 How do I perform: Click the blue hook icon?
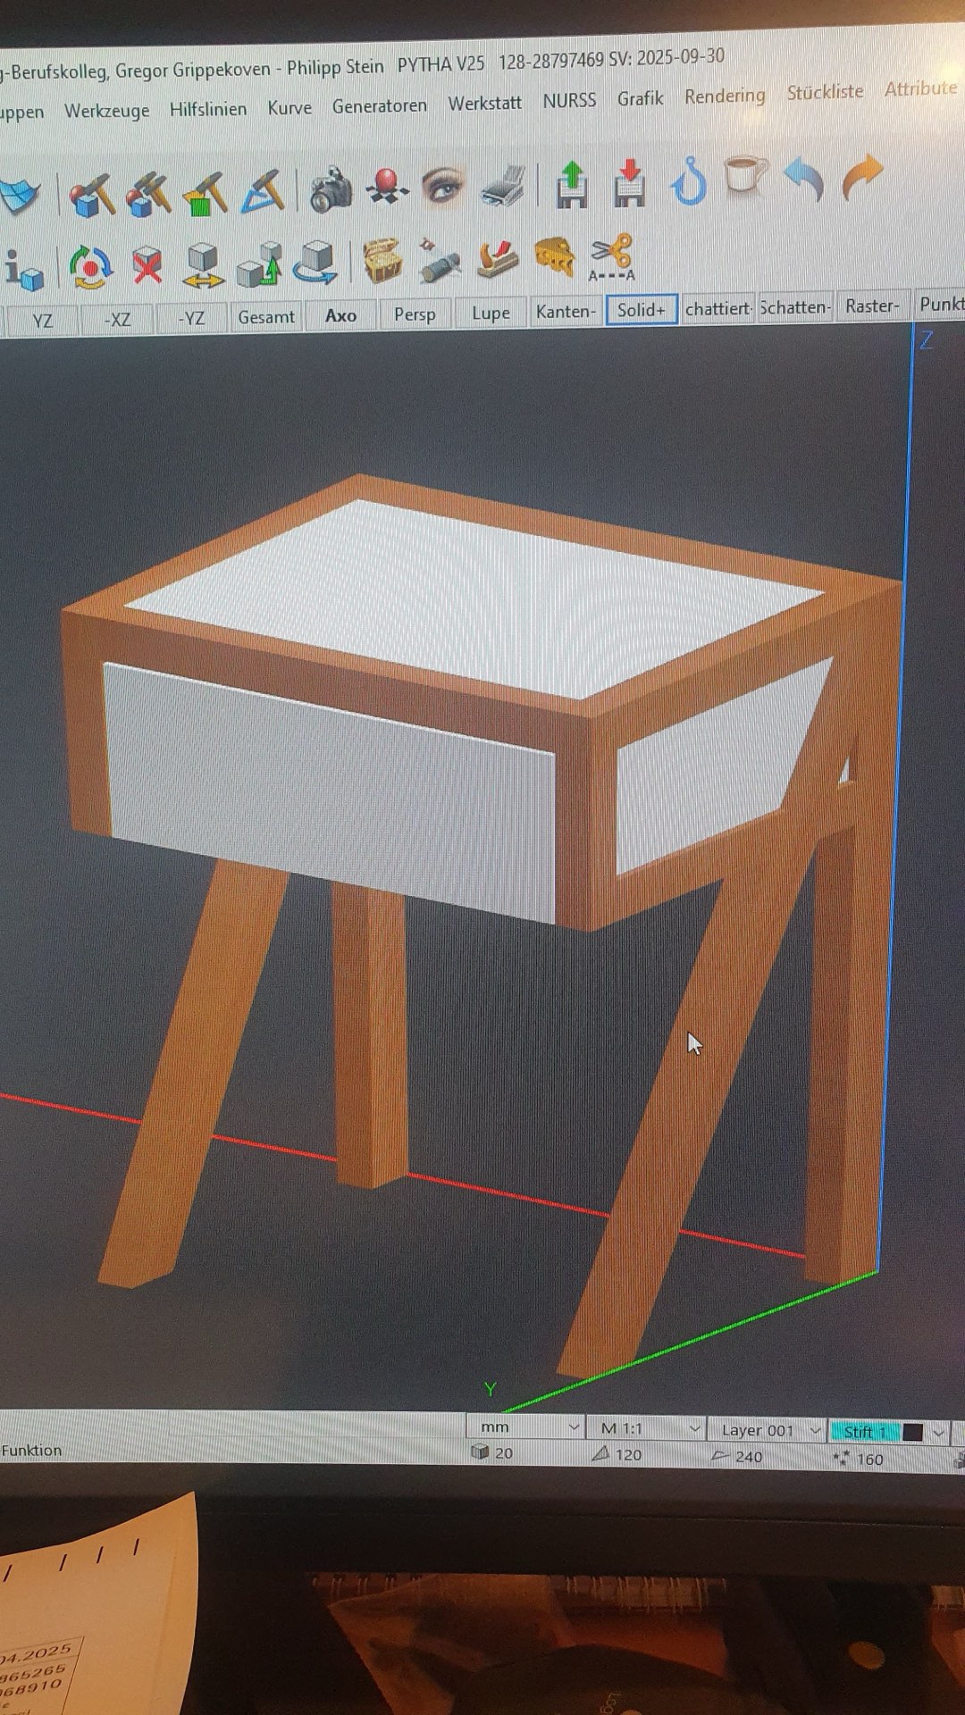tap(690, 180)
